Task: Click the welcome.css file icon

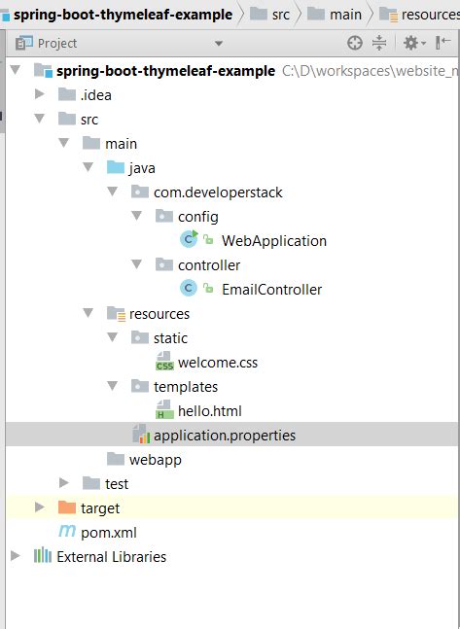Action: (x=164, y=361)
